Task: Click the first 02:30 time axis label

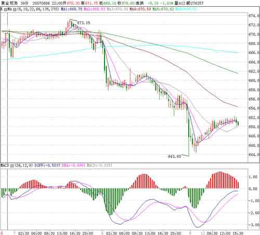Action: 23,233
